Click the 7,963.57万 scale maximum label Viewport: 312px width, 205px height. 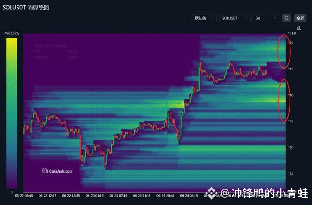pos(11,33)
